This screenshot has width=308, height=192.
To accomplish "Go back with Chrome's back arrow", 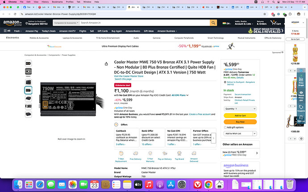I will tap(4, 14).
